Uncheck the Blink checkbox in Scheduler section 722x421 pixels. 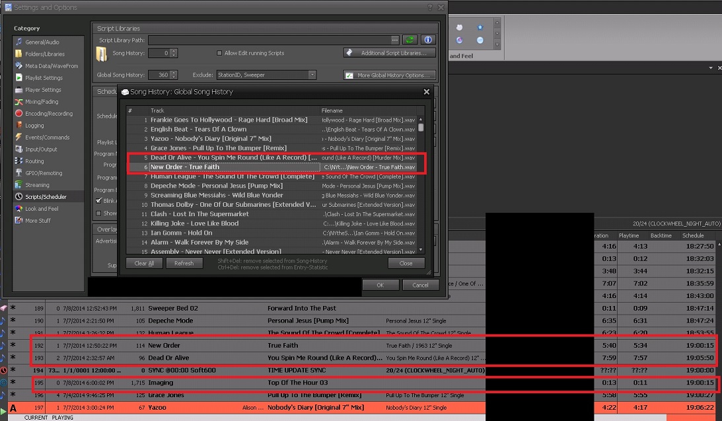[x=98, y=201]
